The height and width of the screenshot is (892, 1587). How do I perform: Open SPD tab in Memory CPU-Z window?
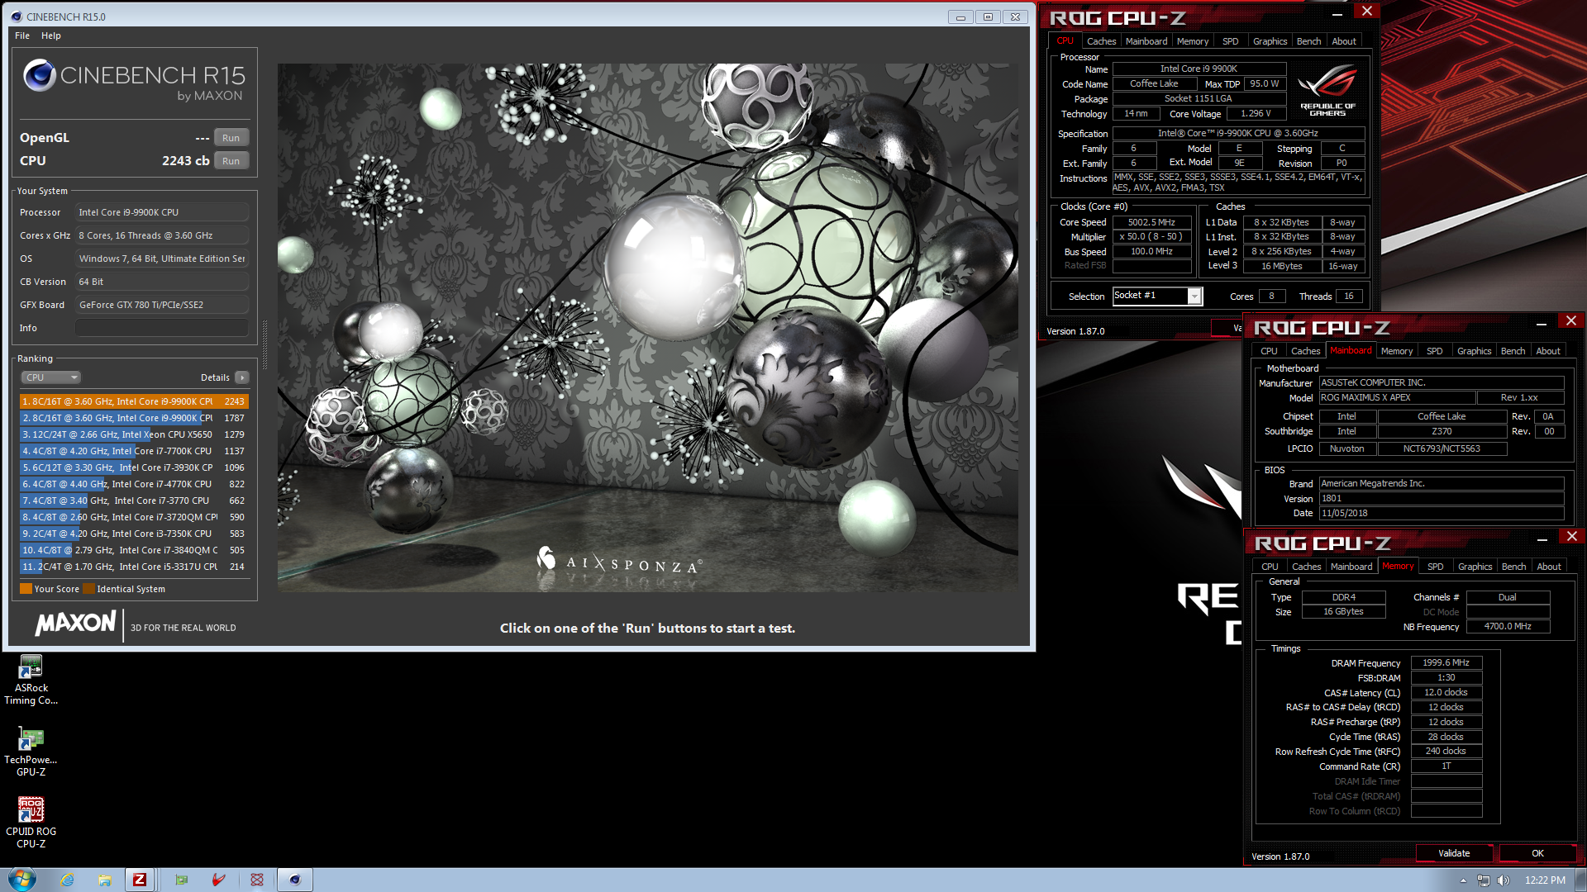[x=1436, y=567]
